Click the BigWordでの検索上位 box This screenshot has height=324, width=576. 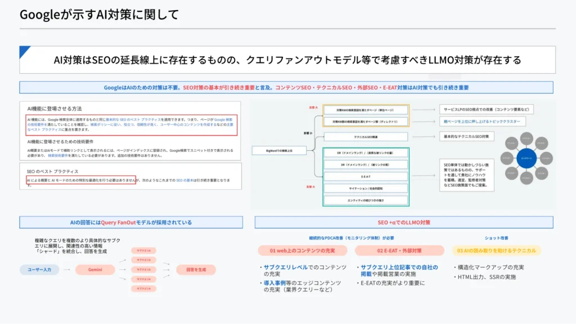tap(279, 150)
